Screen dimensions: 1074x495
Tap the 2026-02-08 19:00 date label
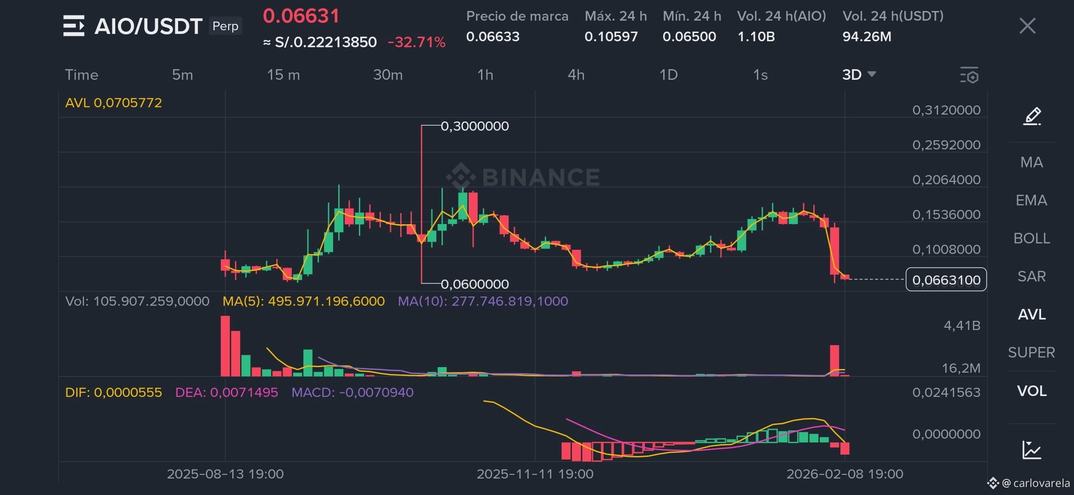(x=845, y=474)
